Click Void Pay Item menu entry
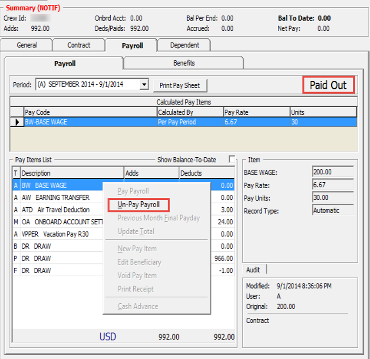370x359 pixels. [137, 276]
